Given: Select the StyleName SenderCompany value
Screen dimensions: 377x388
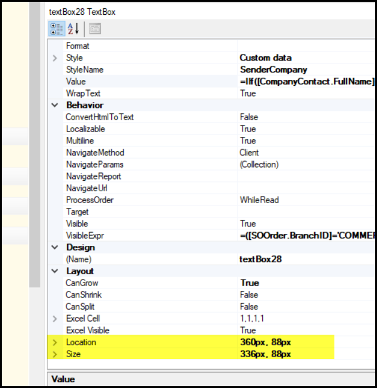Looking at the screenshot, I should pyautogui.click(x=273, y=70).
